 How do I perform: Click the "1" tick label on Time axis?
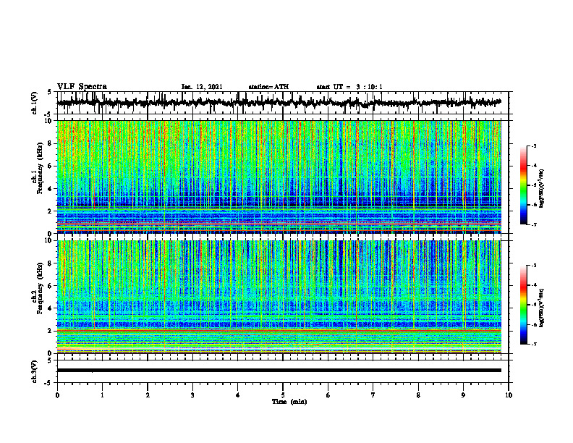point(103,395)
